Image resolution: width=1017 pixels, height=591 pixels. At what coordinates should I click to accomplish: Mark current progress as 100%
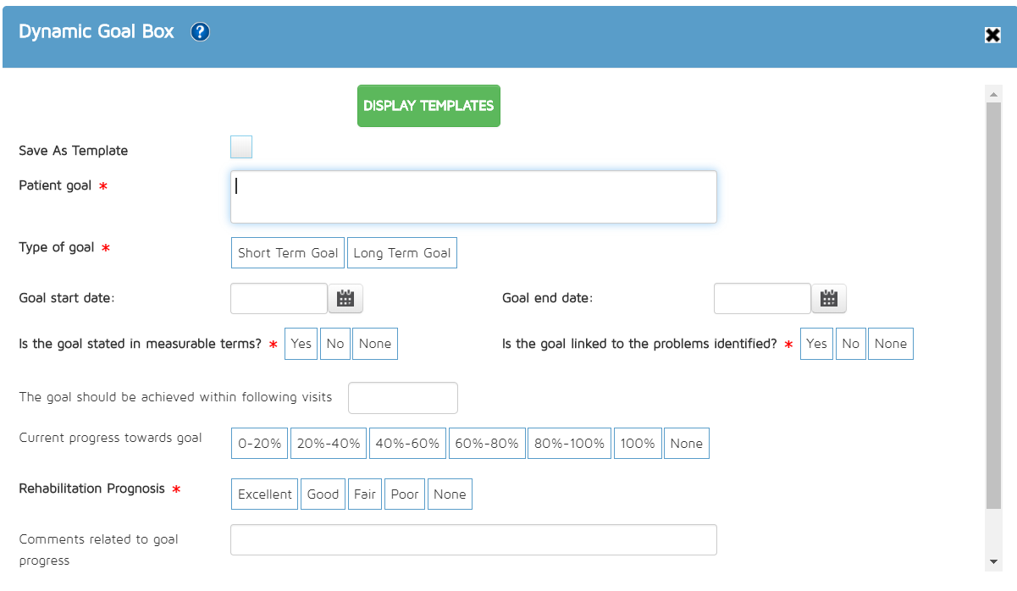coord(637,444)
